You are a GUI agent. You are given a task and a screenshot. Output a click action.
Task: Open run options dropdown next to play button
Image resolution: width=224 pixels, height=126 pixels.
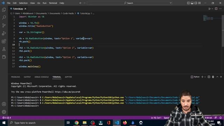click(x=212, y=9)
